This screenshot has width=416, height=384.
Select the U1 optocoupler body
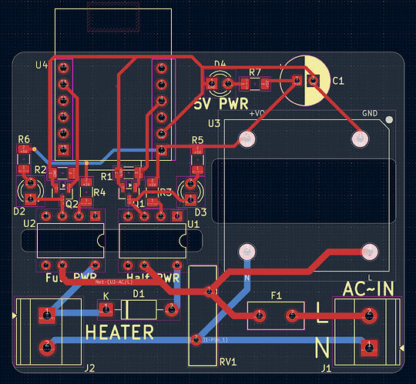pos(153,240)
